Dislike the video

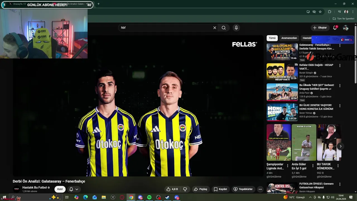pos(185,189)
